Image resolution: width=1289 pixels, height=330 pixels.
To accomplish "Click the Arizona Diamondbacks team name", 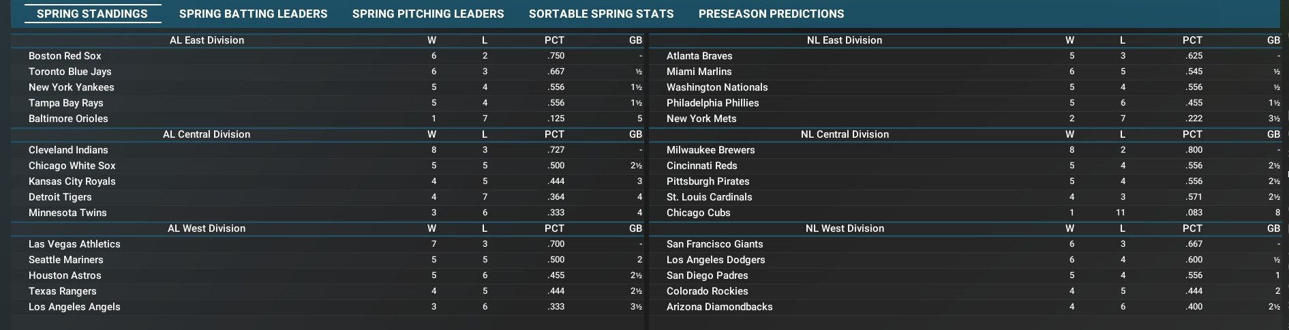I will 719,307.
